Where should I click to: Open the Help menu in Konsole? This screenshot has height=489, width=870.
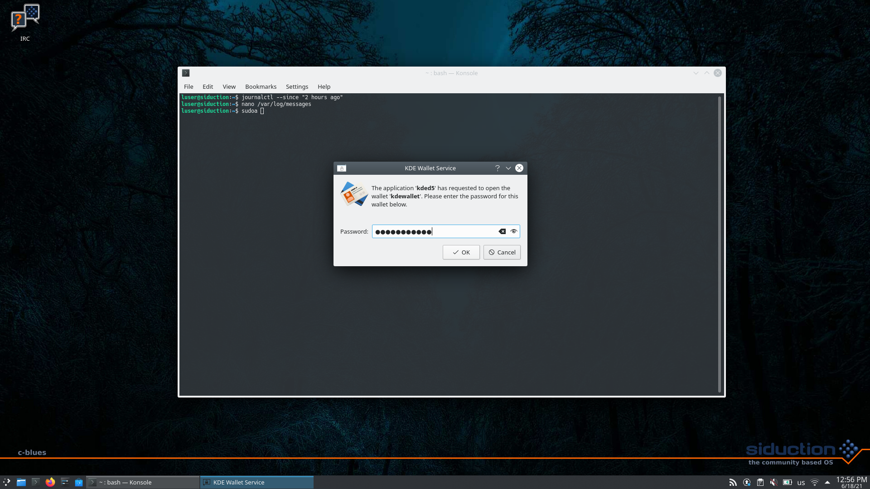pyautogui.click(x=324, y=86)
